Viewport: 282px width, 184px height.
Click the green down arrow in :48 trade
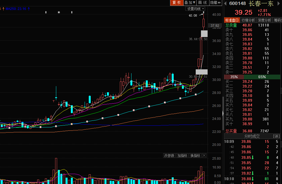[x=253, y=157]
